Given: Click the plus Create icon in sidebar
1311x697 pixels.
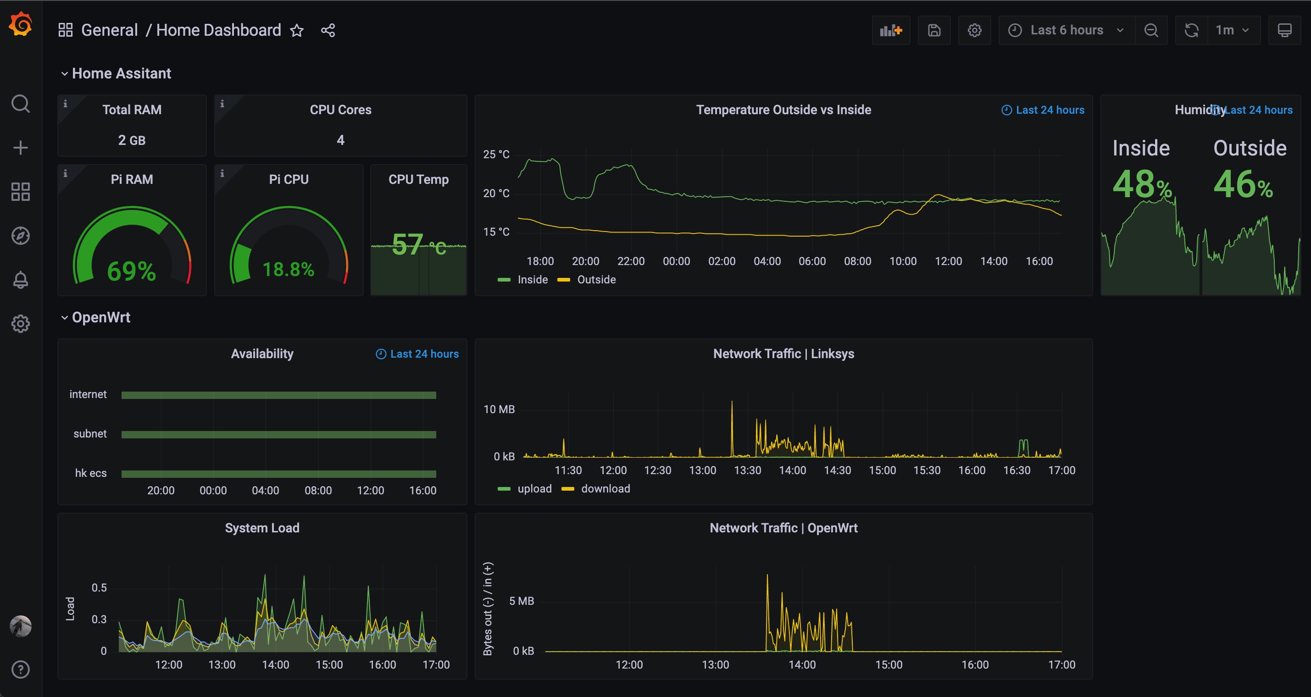Looking at the screenshot, I should click(x=20, y=148).
